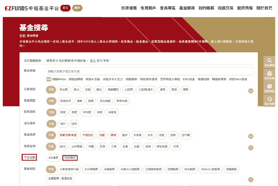Expand more 交易幣別 currency options

click(251, 91)
